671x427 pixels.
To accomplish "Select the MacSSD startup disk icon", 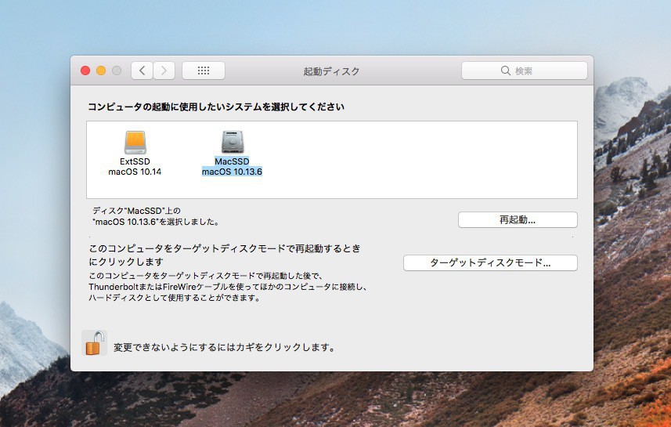I will (x=233, y=142).
